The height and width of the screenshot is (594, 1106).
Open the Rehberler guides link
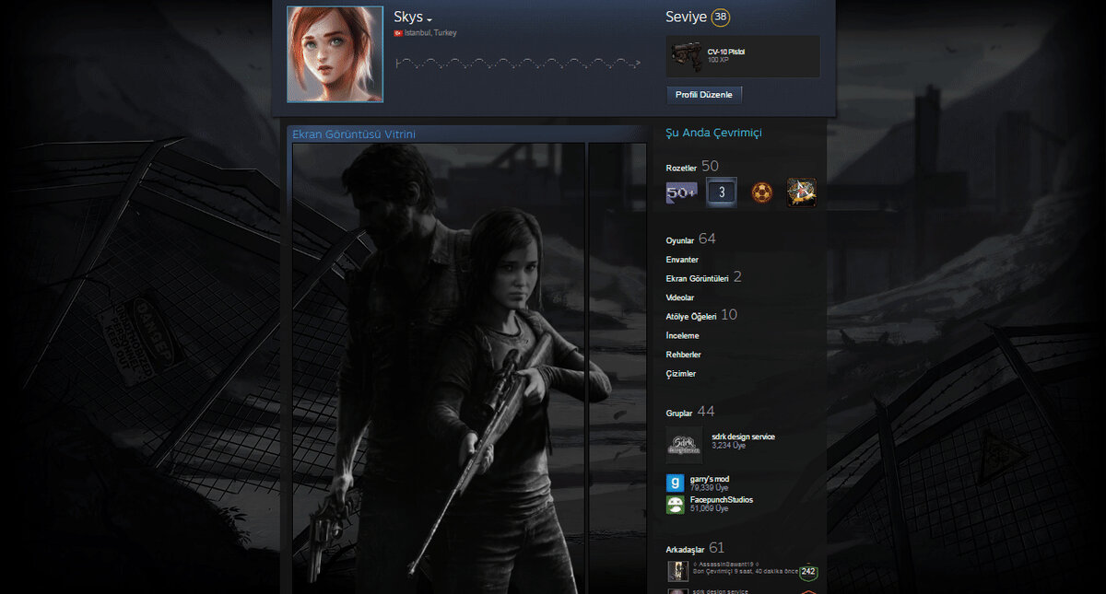683,355
